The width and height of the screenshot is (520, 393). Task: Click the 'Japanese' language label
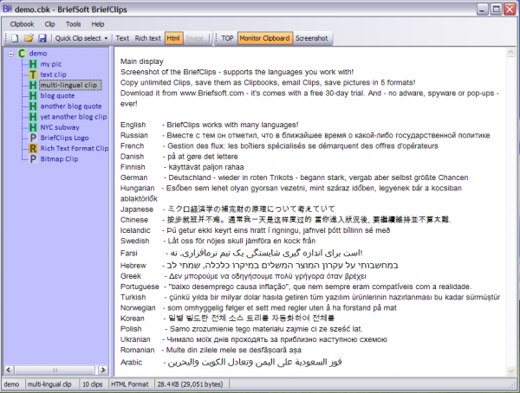click(x=137, y=209)
